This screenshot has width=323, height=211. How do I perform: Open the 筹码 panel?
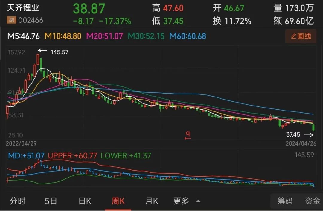[285, 201]
